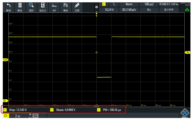
Task: Click the toolbar settings gear icon
Action: tap(96, 7)
